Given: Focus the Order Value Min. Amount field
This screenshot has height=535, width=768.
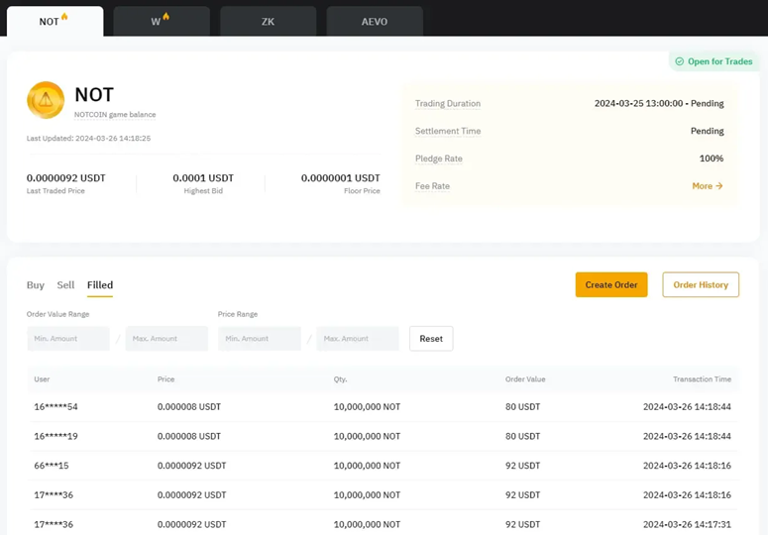Looking at the screenshot, I should 68,339.
